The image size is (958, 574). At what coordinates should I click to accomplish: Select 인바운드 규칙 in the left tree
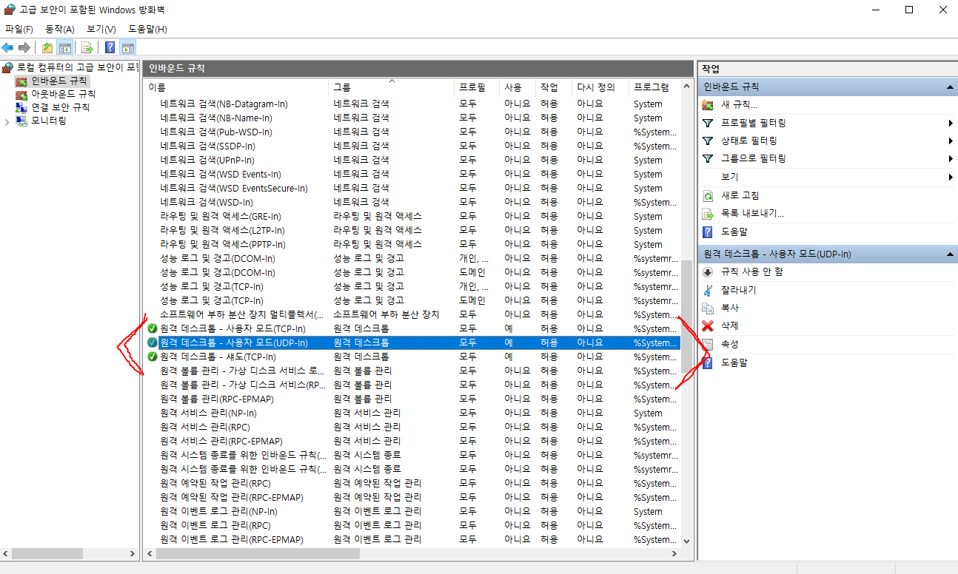coord(58,81)
